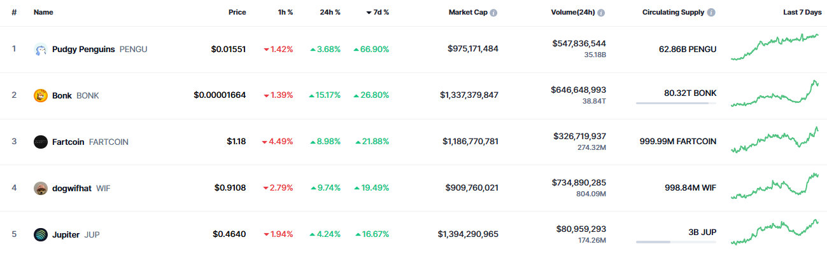Sort by Circulating Supply header
The image size is (827, 263).
point(674,13)
